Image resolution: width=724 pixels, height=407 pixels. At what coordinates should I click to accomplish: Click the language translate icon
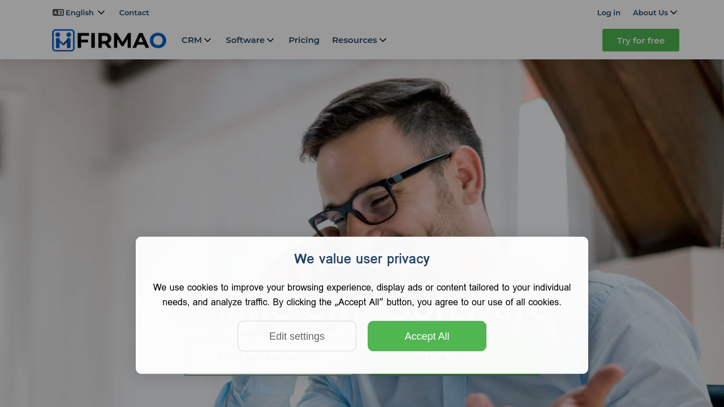[x=58, y=12]
